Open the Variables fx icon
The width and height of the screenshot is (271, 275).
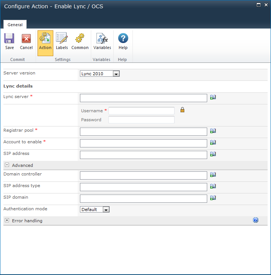tap(102, 38)
